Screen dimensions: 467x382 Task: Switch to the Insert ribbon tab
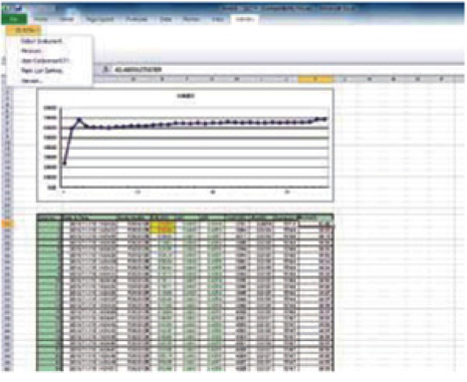pyautogui.click(x=66, y=19)
